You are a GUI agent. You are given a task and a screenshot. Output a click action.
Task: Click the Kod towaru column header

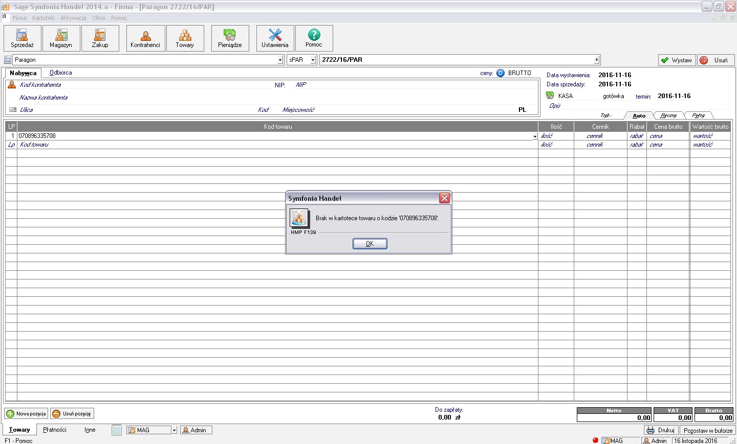pyautogui.click(x=278, y=126)
